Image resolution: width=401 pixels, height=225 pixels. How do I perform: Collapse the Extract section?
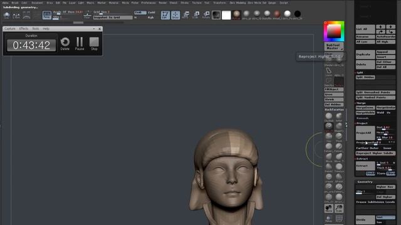pos(362,159)
